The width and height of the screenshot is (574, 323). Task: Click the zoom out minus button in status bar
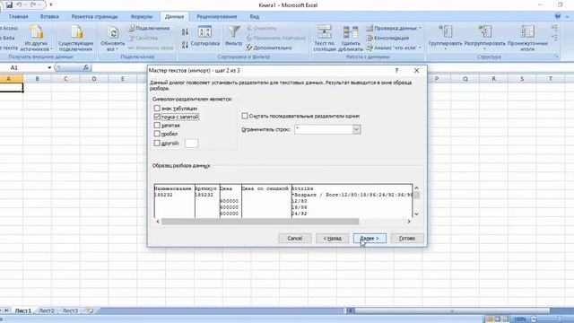tap(534, 319)
